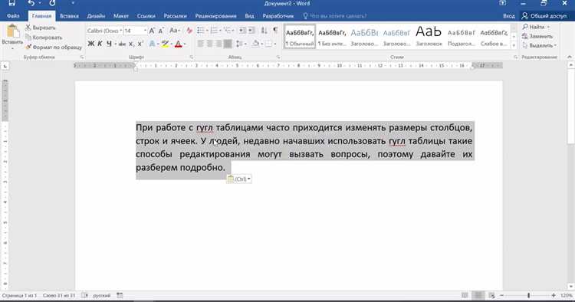This screenshot has height=302, width=575.
Task: Open the Дизайн ribbon tab
Action: (96, 16)
